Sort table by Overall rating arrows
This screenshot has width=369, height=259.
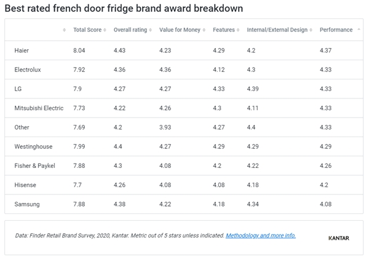(x=151, y=30)
